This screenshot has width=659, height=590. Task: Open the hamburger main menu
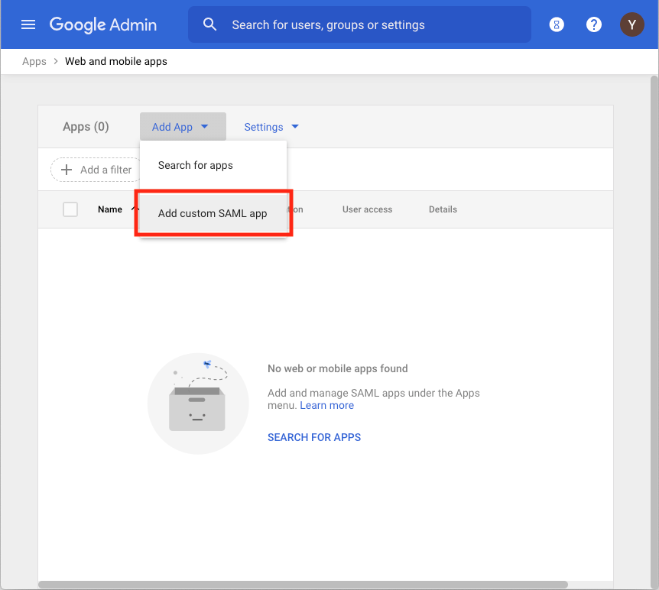tap(28, 24)
